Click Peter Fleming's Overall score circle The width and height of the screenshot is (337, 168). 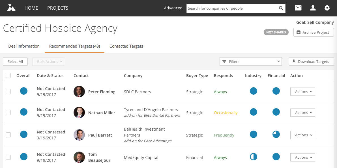(24, 91)
